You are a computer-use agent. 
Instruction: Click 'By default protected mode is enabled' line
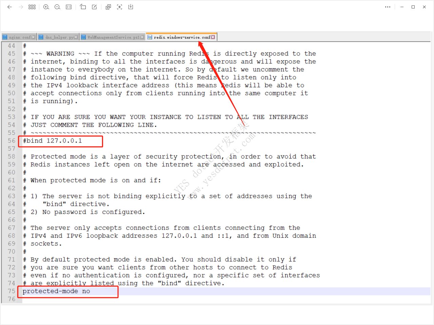pyautogui.click(x=159, y=260)
